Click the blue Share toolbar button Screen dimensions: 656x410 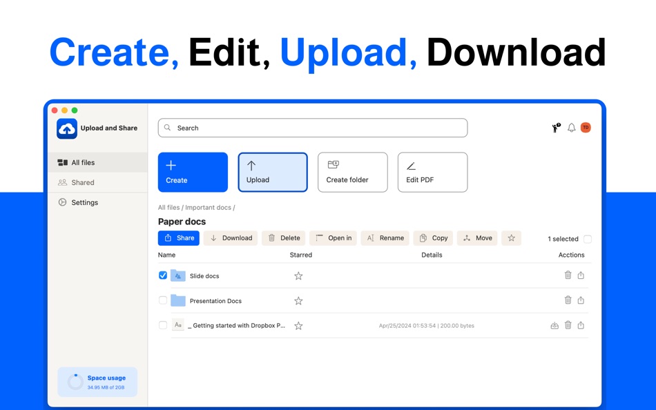point(179,238)
